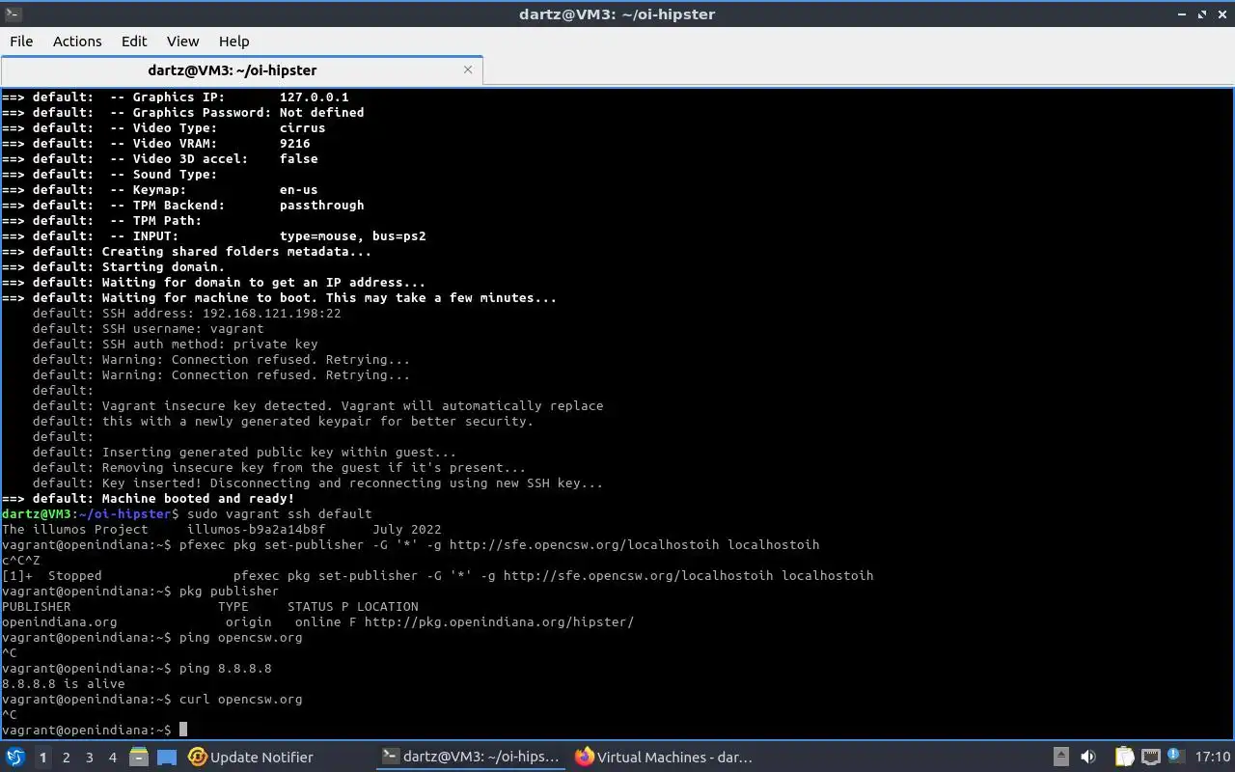Click 'SSH address: 192.168.121.198:22' line
Viewport: 1235px width, 772px height.
click(x=186, y=313)
